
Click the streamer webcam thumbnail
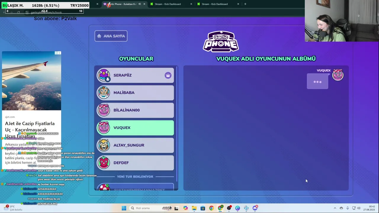tap(342, 21)
